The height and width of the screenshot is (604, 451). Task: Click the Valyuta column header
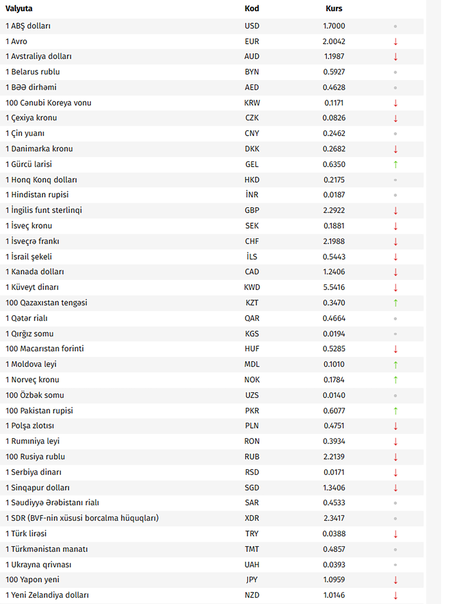tap(19, 9)
